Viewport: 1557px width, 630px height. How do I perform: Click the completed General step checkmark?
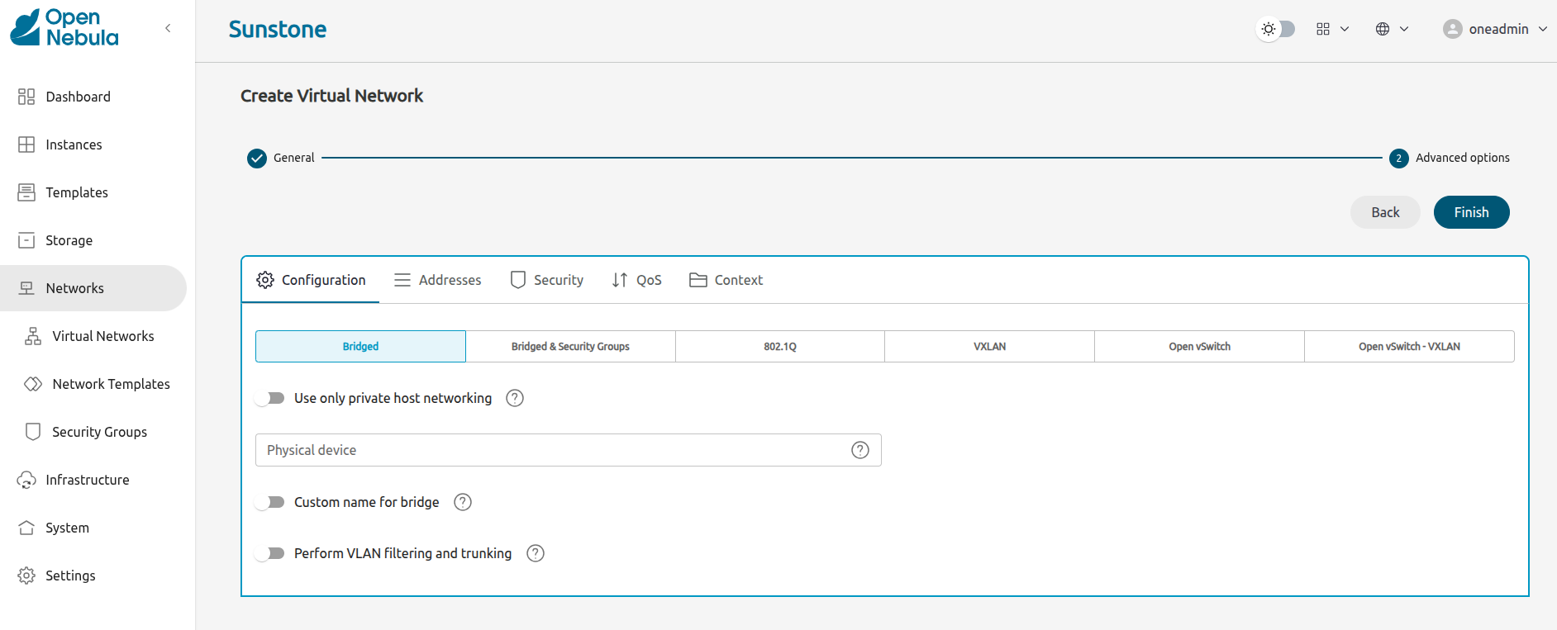pos(257,158)
